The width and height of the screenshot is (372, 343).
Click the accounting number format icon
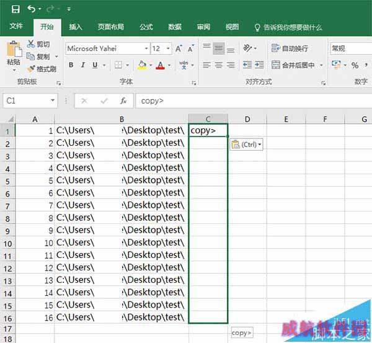pos(337,65)
